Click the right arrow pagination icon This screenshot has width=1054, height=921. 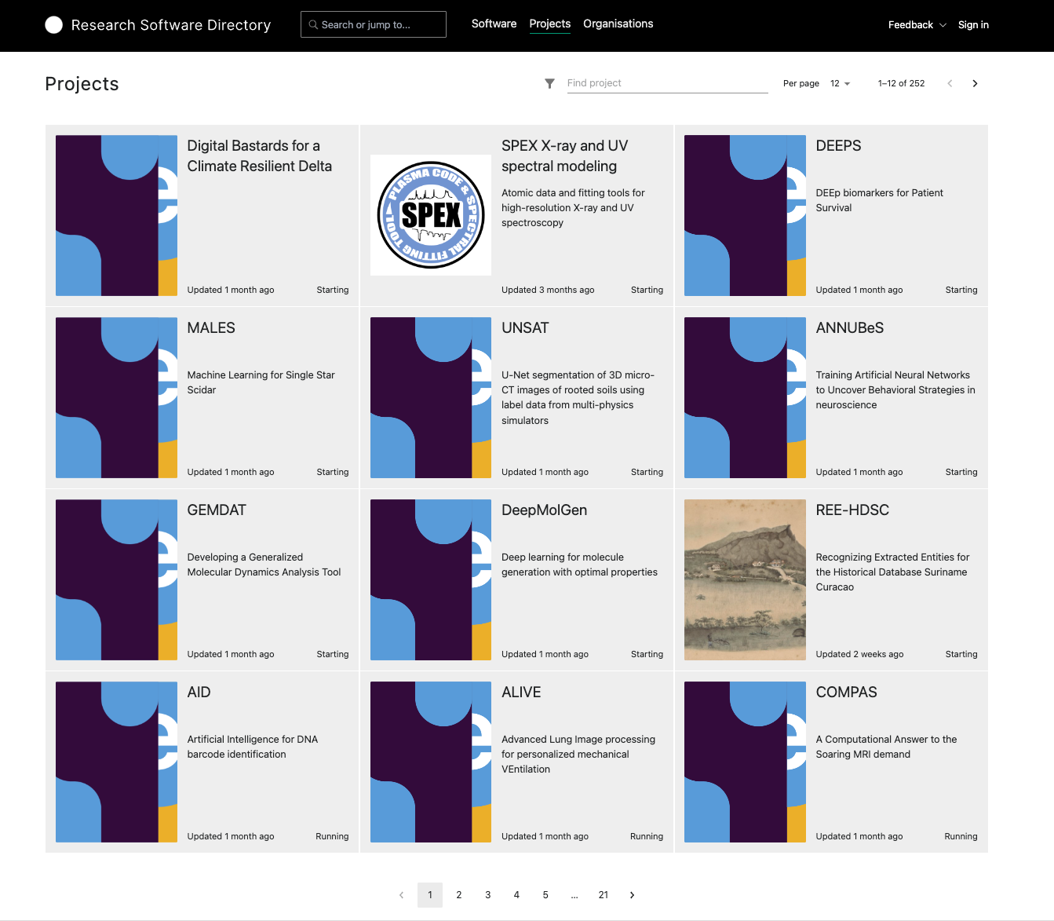pos(975,83)
